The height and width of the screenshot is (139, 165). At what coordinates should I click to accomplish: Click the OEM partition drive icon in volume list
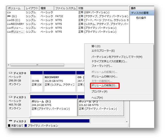(x=9, y=12)
